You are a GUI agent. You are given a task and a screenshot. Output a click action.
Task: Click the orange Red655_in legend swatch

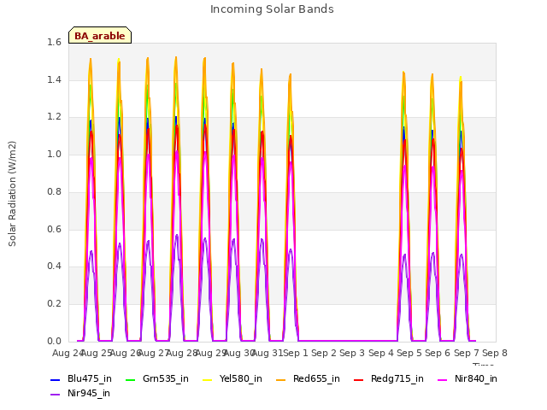(x=281, y=379)
